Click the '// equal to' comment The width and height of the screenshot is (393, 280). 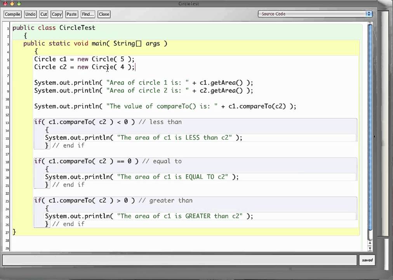pos(162,161)
